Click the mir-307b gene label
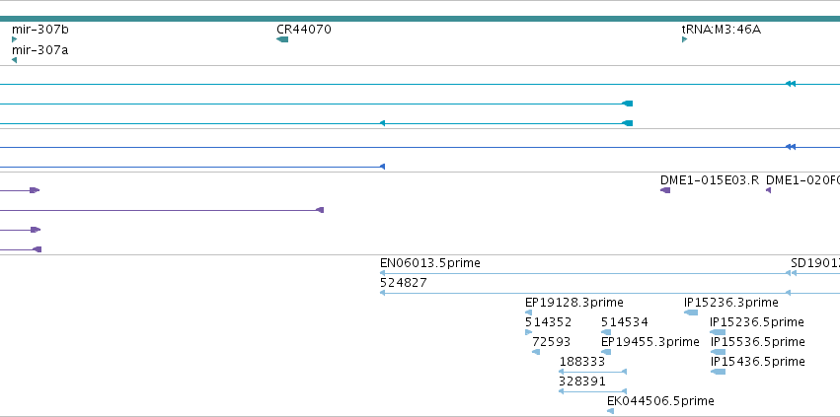The width and height of the screenshot is (840, 417). [x=40, y=30]
